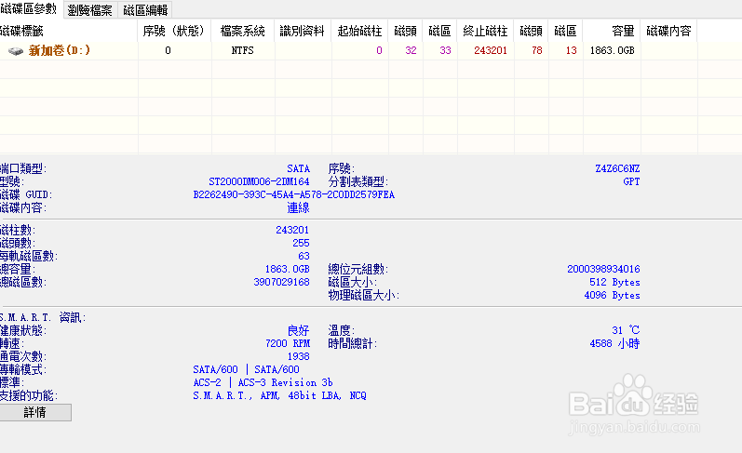
Task: Click the 詳情 button
Action: [x=35, y=412]
